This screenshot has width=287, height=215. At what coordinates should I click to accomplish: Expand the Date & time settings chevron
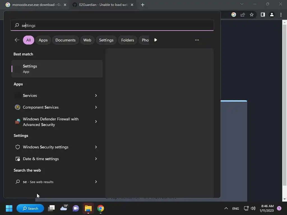tap(96, 159)
